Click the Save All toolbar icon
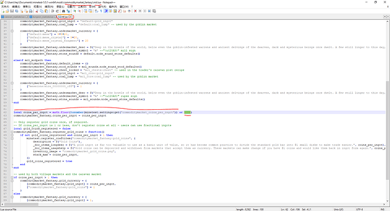 16,11
